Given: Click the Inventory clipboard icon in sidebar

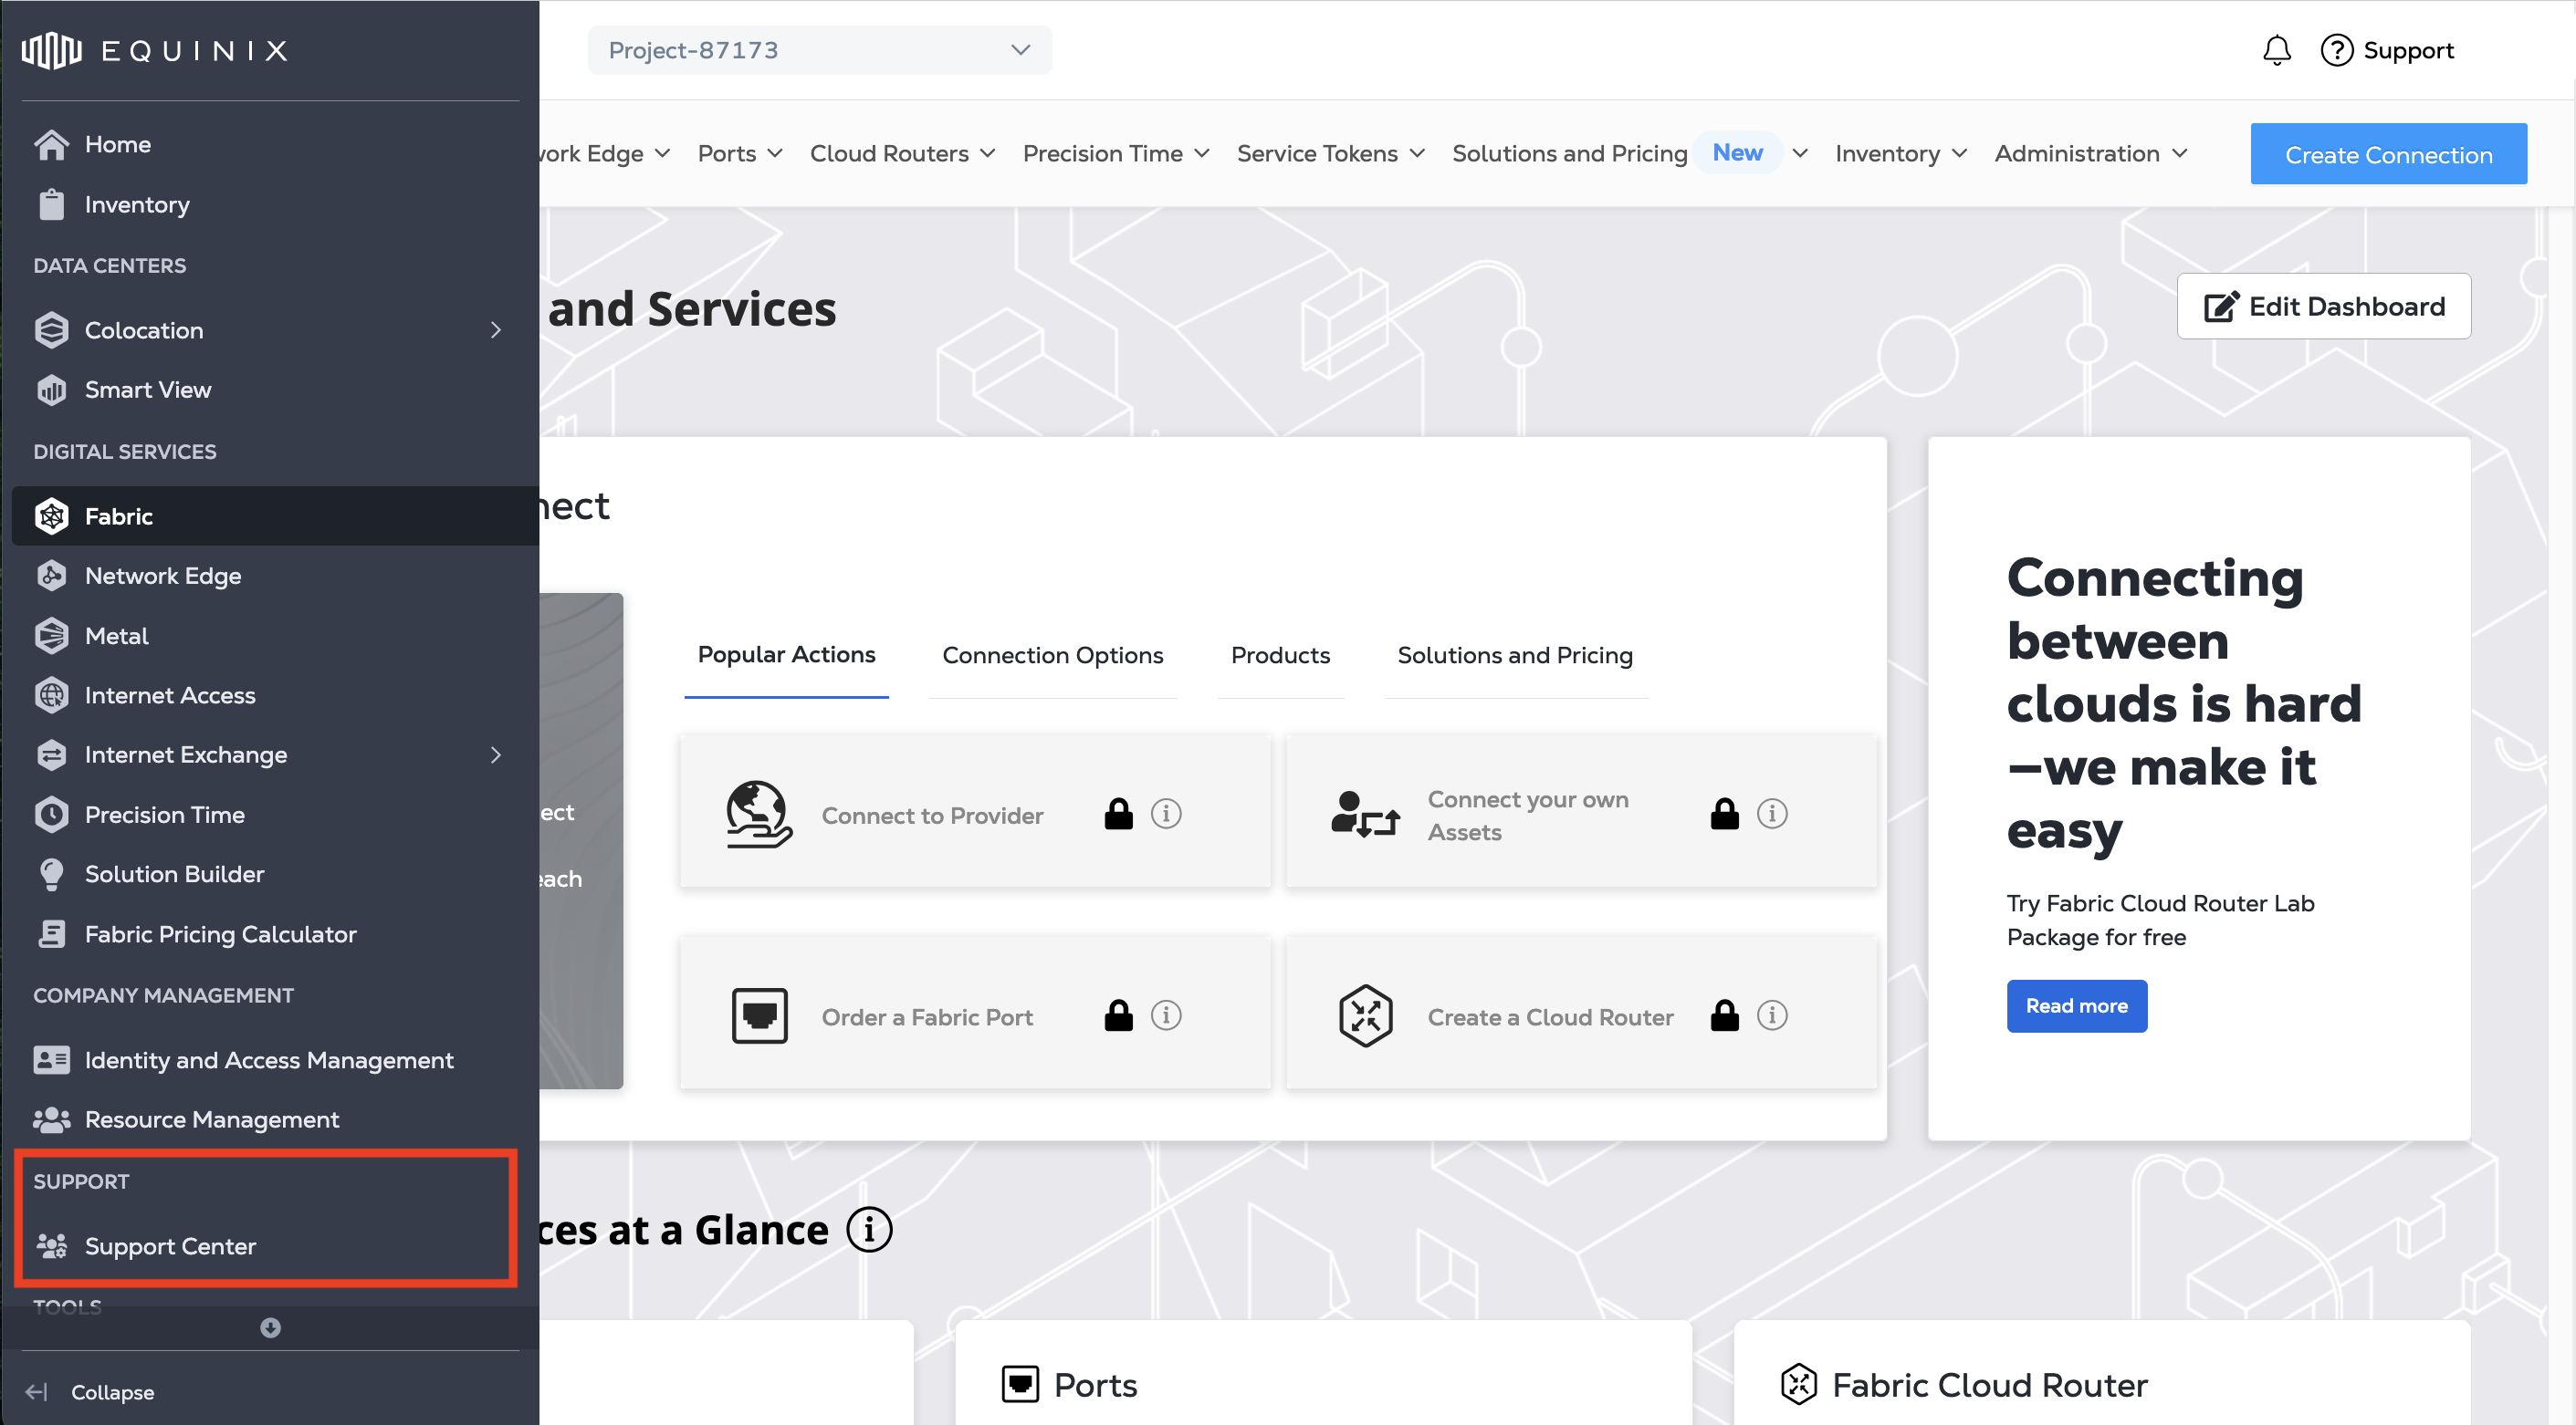Looking at the screenshot, I should coord(51,203).
